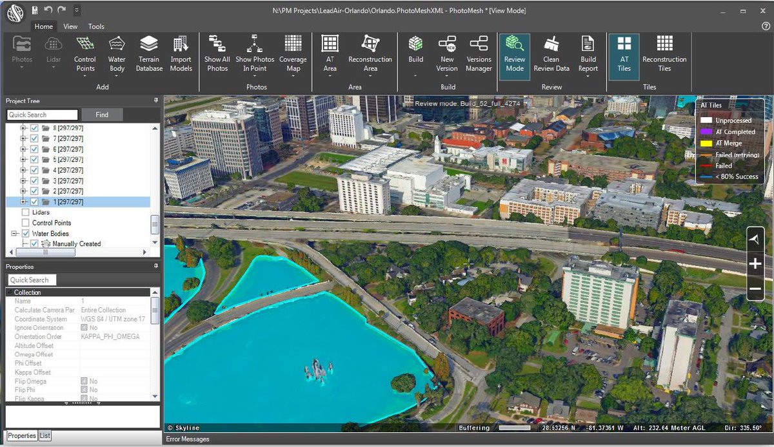Uncheck the Water Bodies checkbox

click(25, 233)
